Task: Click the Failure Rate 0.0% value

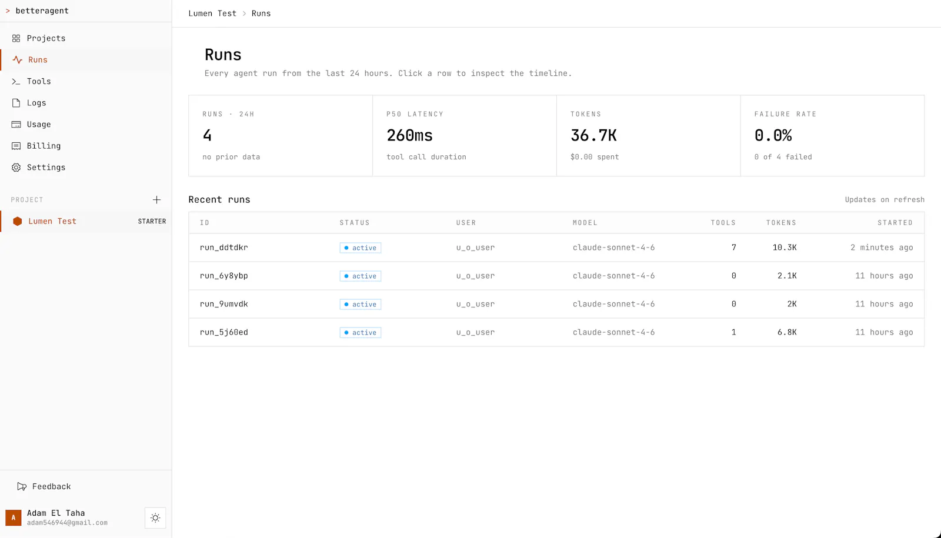Action: click(773, 135)
